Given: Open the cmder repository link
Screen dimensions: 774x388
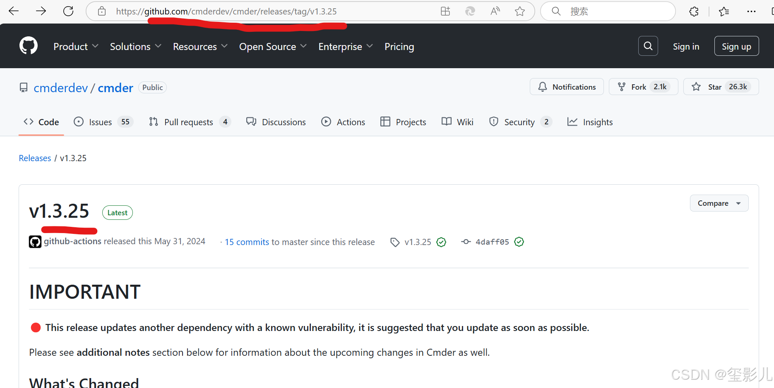Looking at the screenshot, I should 115,88.
